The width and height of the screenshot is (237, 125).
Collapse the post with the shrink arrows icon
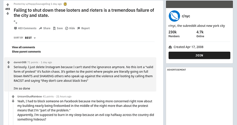[15, 22]
